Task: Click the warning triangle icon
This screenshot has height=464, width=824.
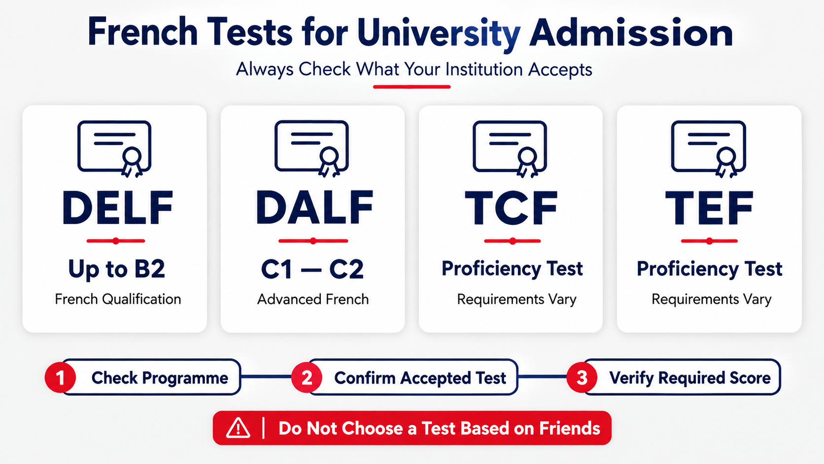Action: (239, 428)
